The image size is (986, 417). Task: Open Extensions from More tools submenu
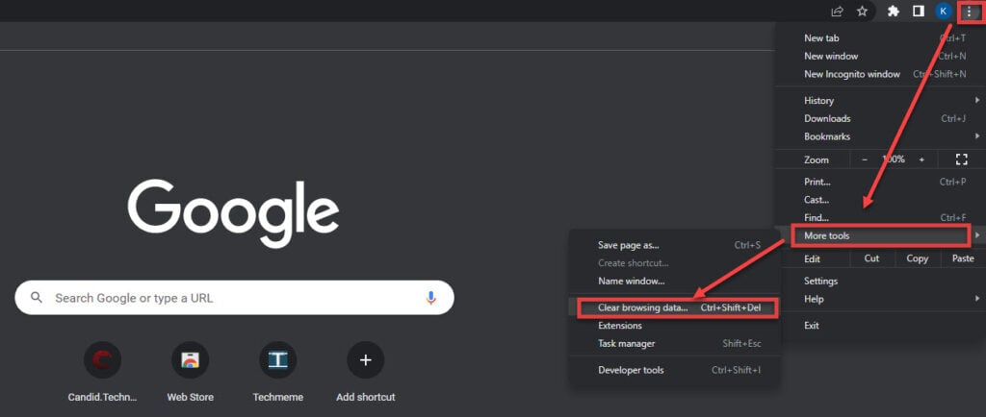(675, 326)
